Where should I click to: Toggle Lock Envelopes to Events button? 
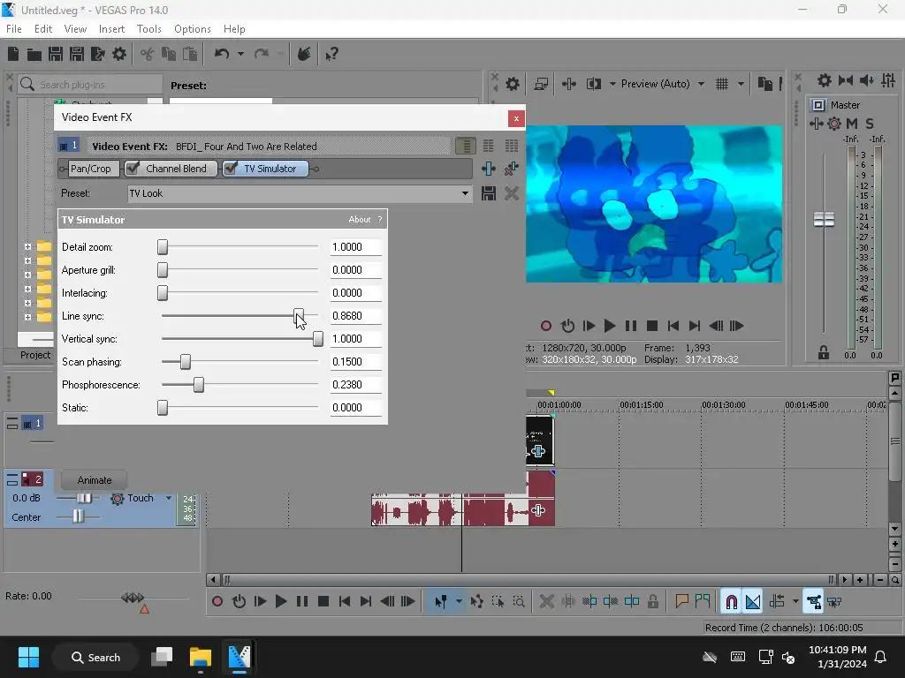pos(814,602)
